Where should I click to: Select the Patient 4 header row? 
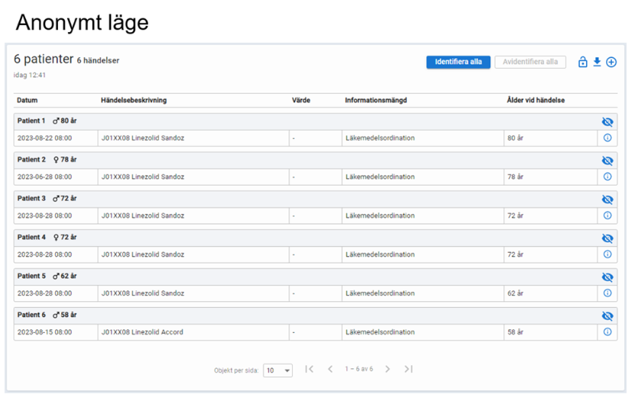pos(316,238)
